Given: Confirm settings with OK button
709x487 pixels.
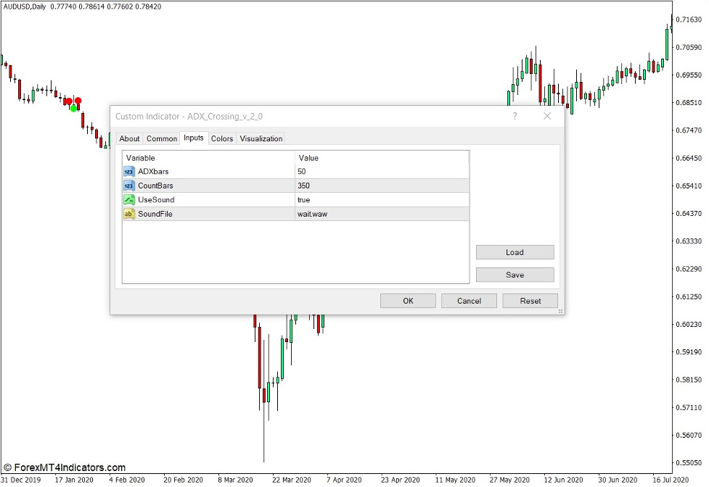Looking at the screenshot, I should [408, 301].
